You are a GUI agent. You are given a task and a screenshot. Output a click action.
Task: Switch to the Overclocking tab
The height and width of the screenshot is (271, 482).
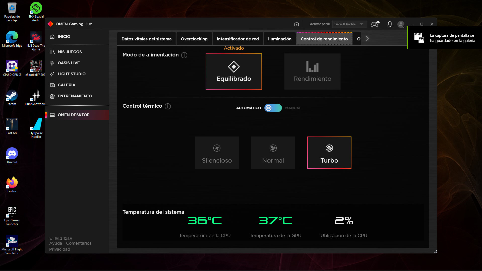[194, 39]
